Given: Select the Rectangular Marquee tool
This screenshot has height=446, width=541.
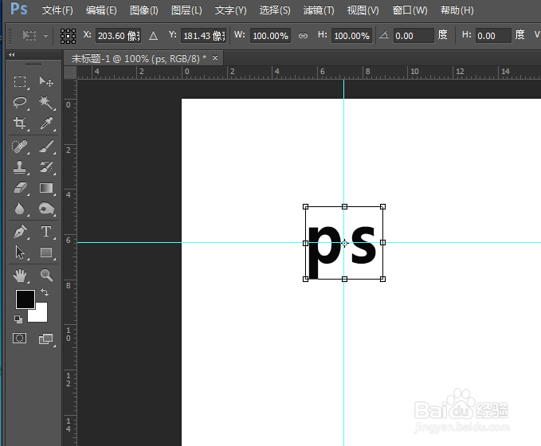Looking at the screenshot, I should coord(20,82).
